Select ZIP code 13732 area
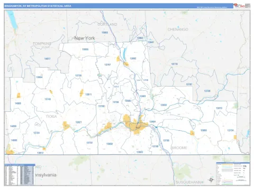254x190 pixels. 89,142
